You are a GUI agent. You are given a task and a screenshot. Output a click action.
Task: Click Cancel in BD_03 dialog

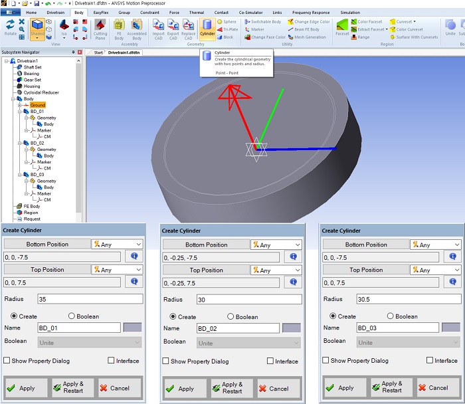pyautogui.click(x=438, y=387)
